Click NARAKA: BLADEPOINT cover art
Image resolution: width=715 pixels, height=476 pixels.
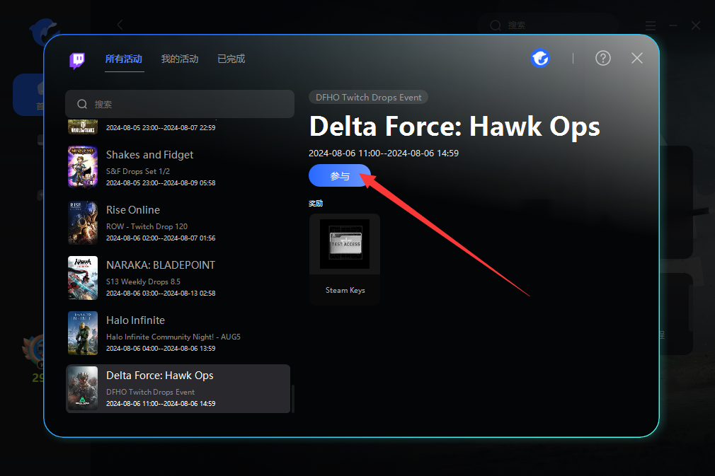tap(82, 277)
